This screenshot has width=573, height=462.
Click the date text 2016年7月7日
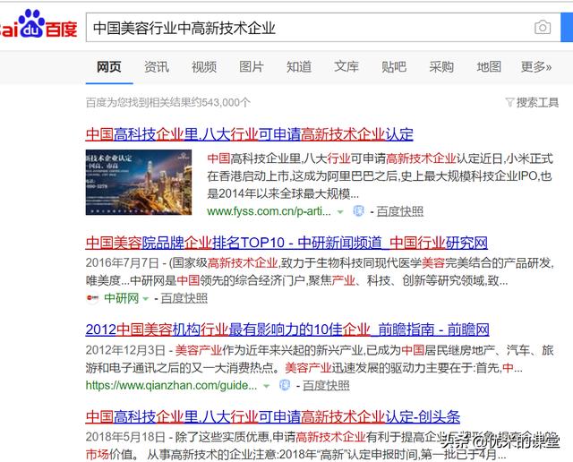click(123, 263)
